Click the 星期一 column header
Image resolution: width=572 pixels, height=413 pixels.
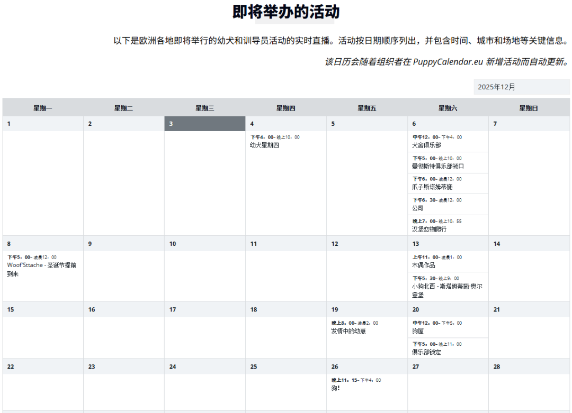[x=43, y=108]
